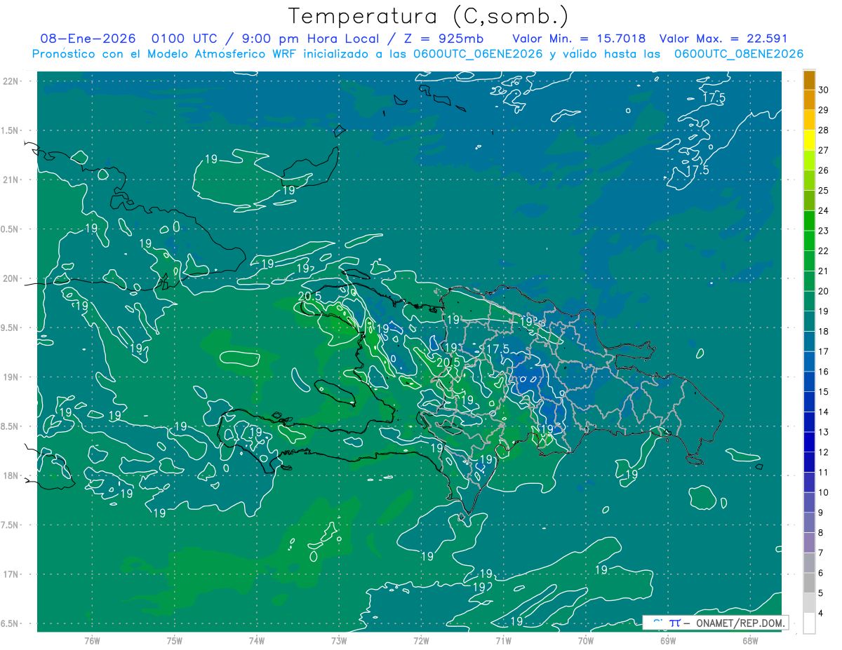Click the yellow band between 27 and 28
The width and height of the screenshot is (842, 650).
point(809,140)
